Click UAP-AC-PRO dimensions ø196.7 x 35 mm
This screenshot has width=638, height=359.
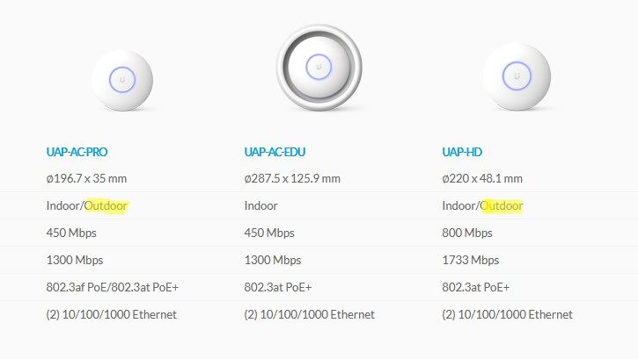coord(87,178)
